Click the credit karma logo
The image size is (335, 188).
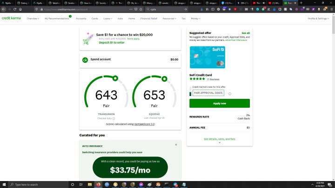pos(11,18)
